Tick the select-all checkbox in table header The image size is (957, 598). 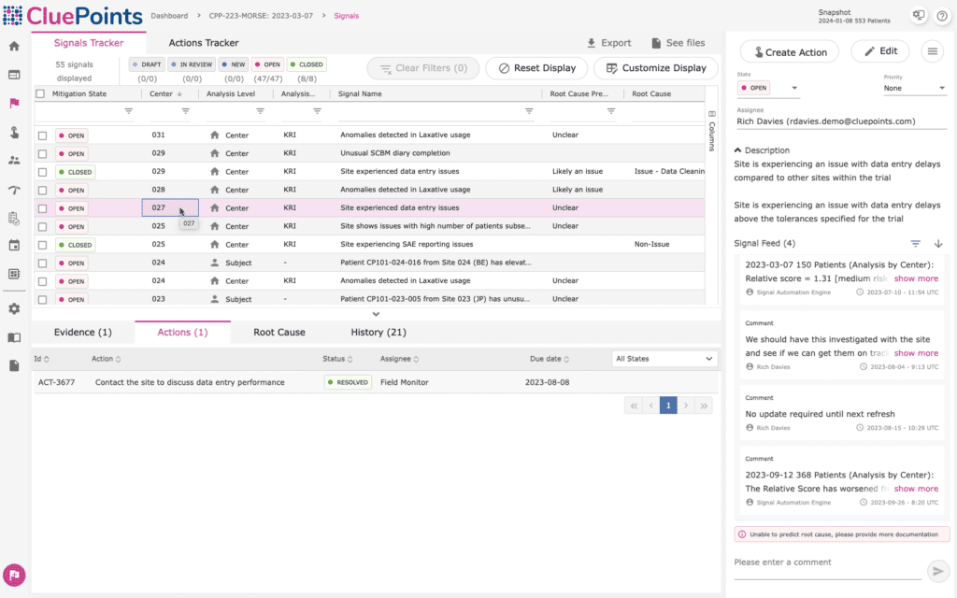(x=40, y=94)
